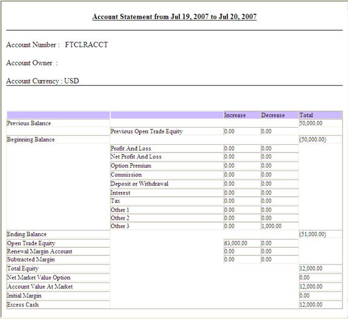348x319 pixels.
Task: Click the Account Currency USD line
Action: [43, 81]
